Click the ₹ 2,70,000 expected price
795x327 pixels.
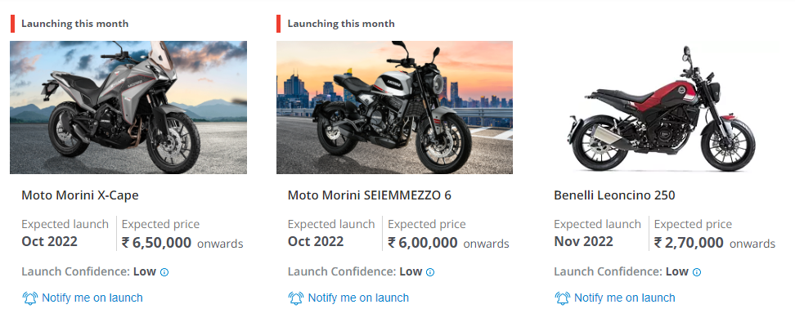[x=689, y=242]
